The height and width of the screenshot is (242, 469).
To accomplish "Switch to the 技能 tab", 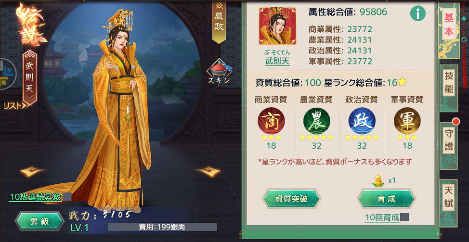I will 449,83.
